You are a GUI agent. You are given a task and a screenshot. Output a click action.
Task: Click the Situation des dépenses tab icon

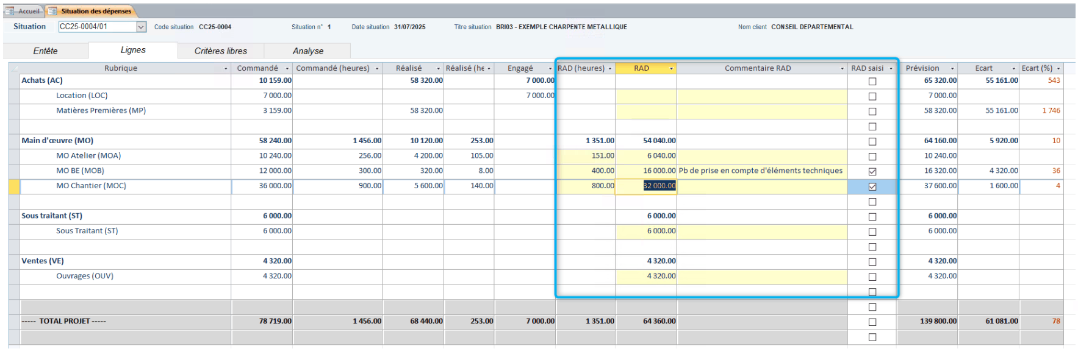[52, 11]
